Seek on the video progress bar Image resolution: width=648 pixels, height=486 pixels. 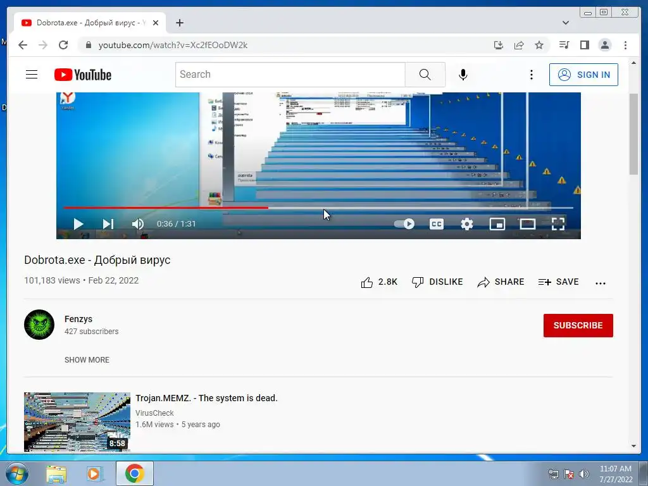click(x=318, y=208)
